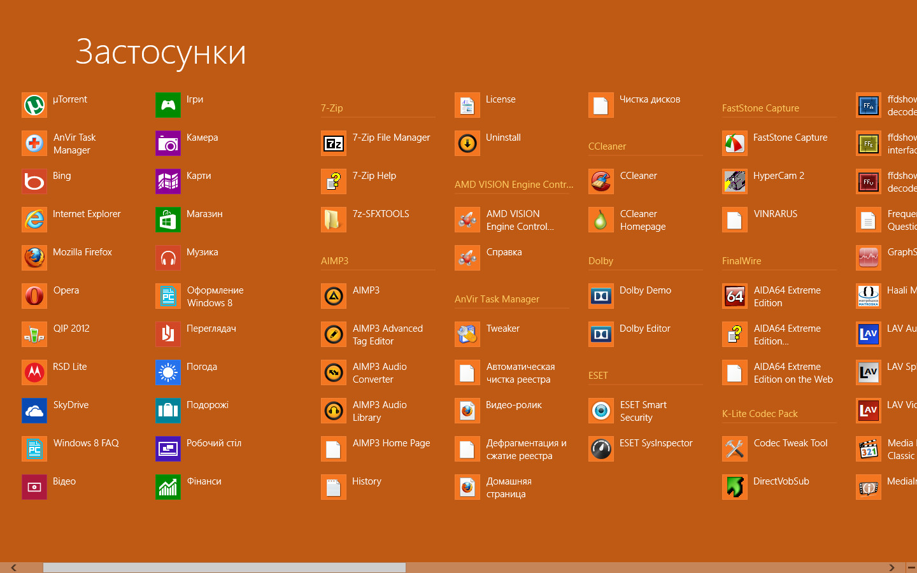Screen dimensions: 917x573
Task: Open the Bing app icon
Action: click(34, 181)
